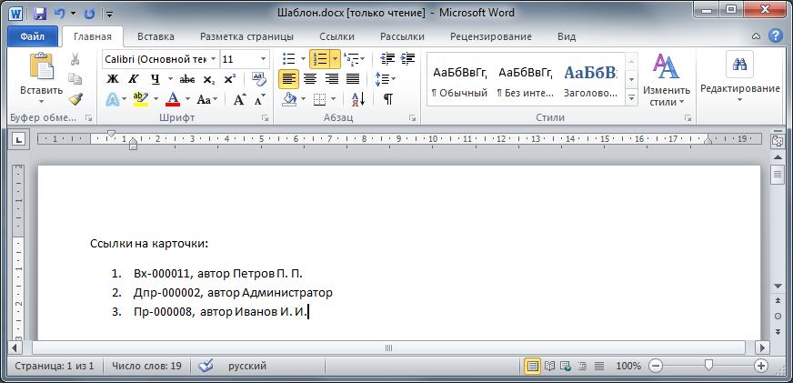Select the Заголовок style thumbnail
Viewport: 793px width, 383px height.
tap(589, 80)
